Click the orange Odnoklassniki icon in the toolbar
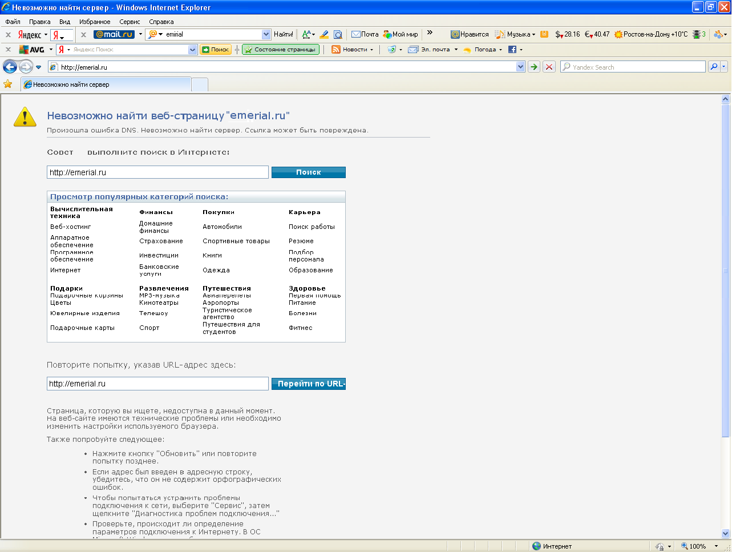The width and height of the screenshot is (732, 552). tap(544, 34)
